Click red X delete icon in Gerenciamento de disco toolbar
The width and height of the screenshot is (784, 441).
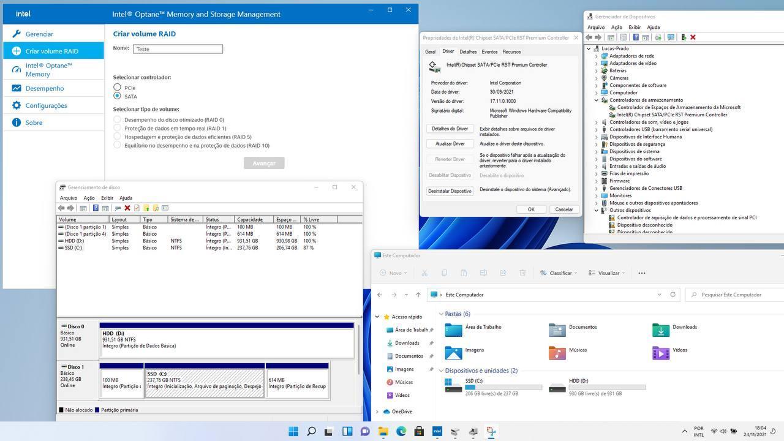coord(127,208)
